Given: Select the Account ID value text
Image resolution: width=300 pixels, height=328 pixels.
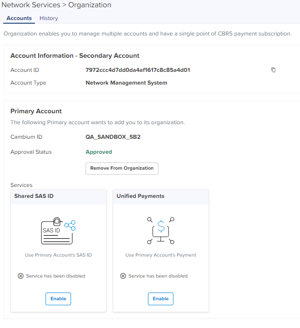Looking at the screenshot, I should pos(137,70).
